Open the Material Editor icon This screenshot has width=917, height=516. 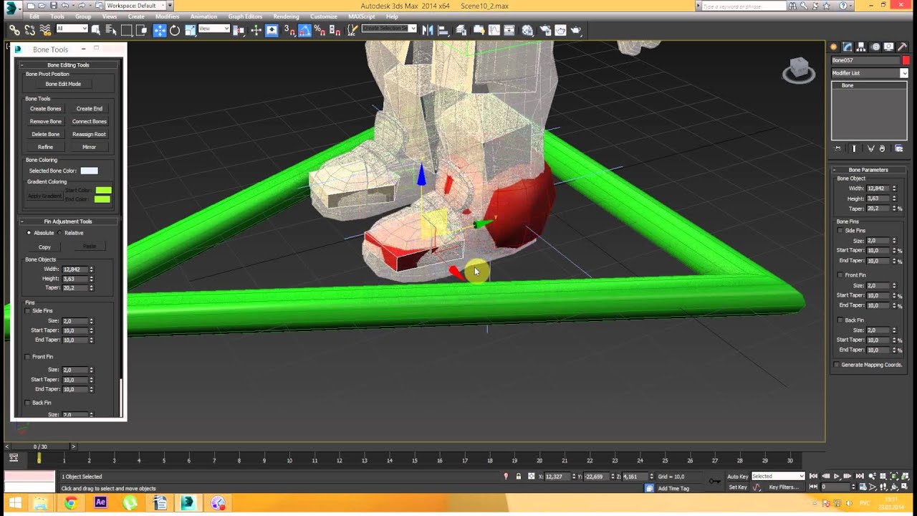coord(527,30)
